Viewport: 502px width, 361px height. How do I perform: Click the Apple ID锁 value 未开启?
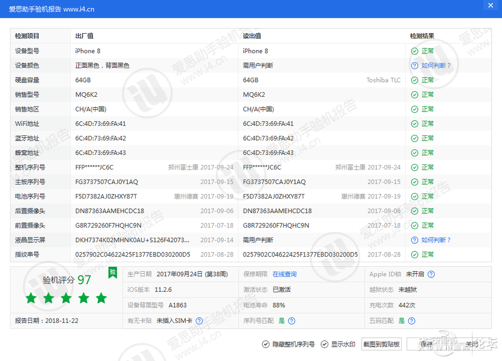coord(415,274)
